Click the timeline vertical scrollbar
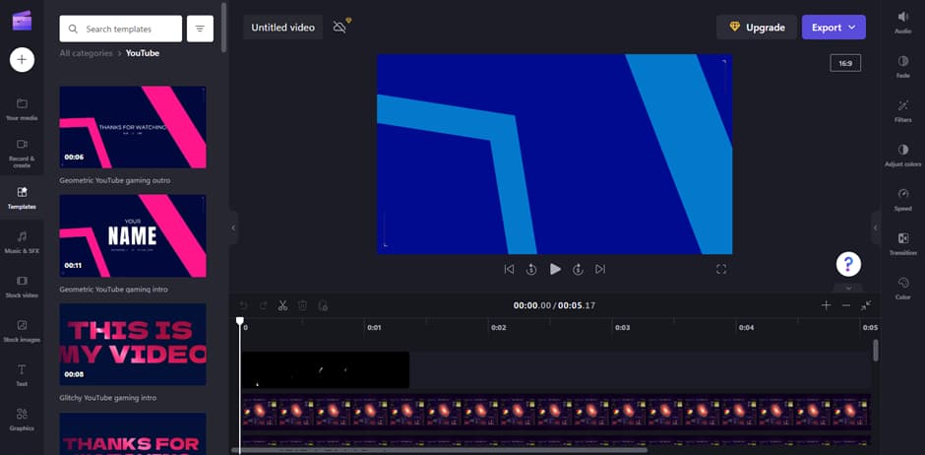 [876, 350]
